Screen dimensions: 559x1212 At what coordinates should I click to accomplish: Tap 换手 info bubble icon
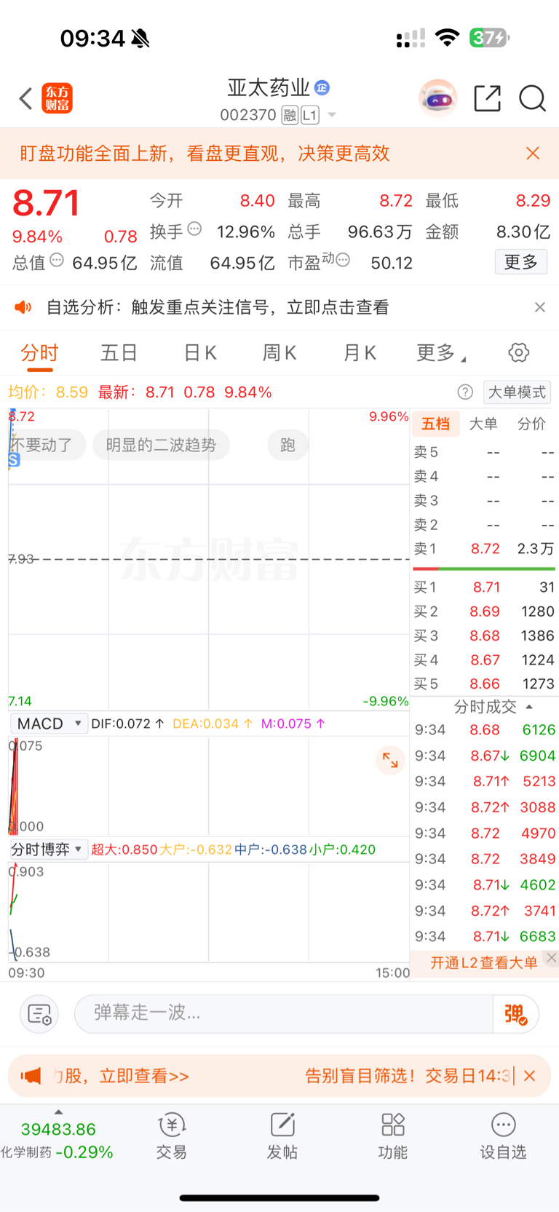(x=194, y=229)
